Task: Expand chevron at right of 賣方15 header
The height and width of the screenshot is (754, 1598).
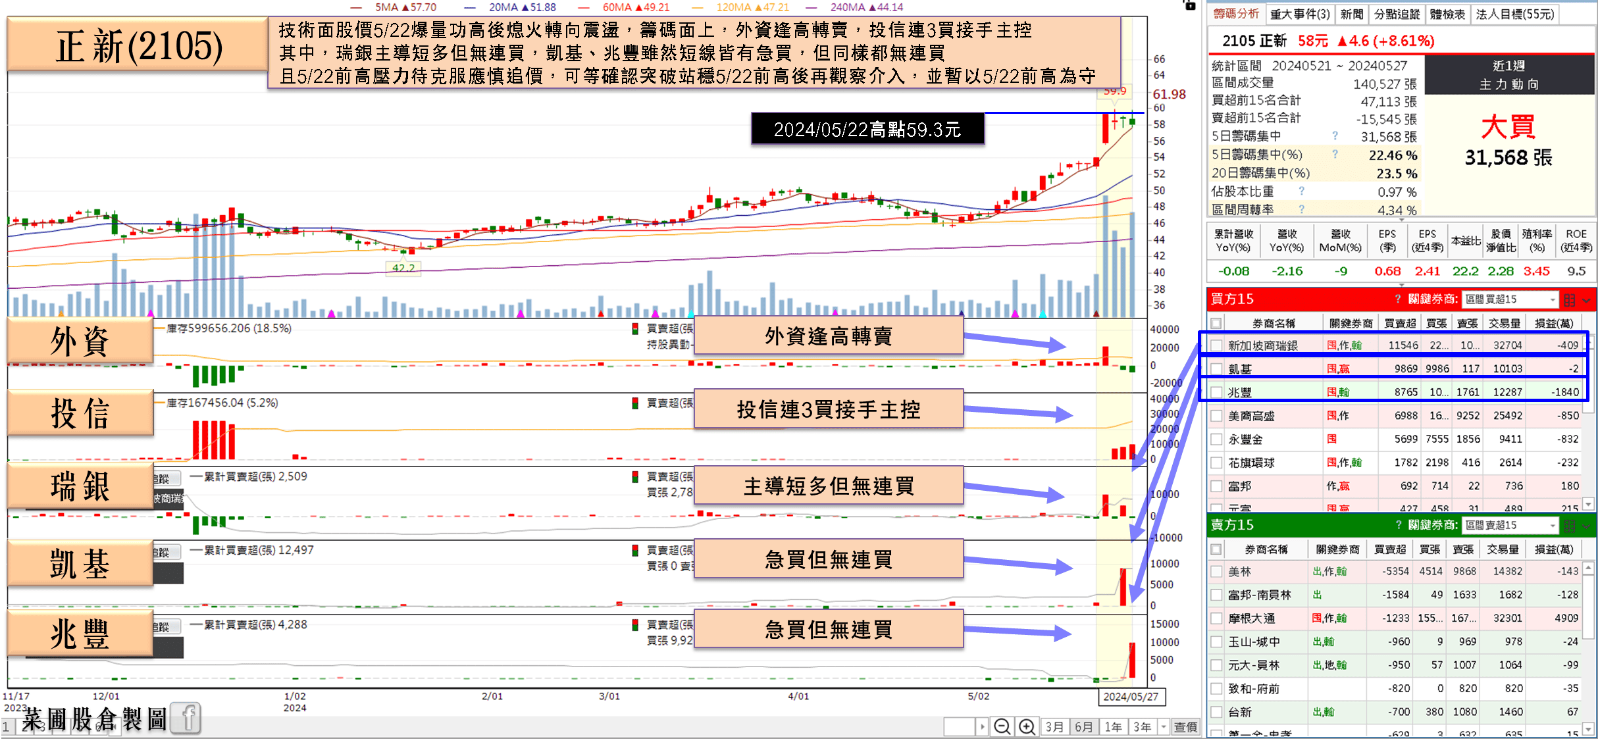Action: click(1587, 526)
